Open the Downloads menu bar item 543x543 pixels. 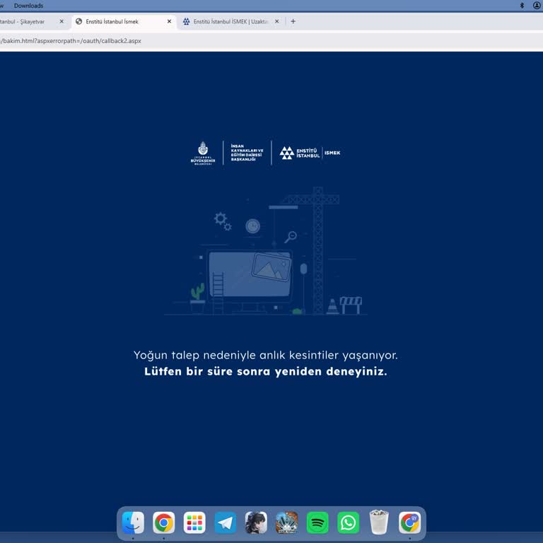29,6
